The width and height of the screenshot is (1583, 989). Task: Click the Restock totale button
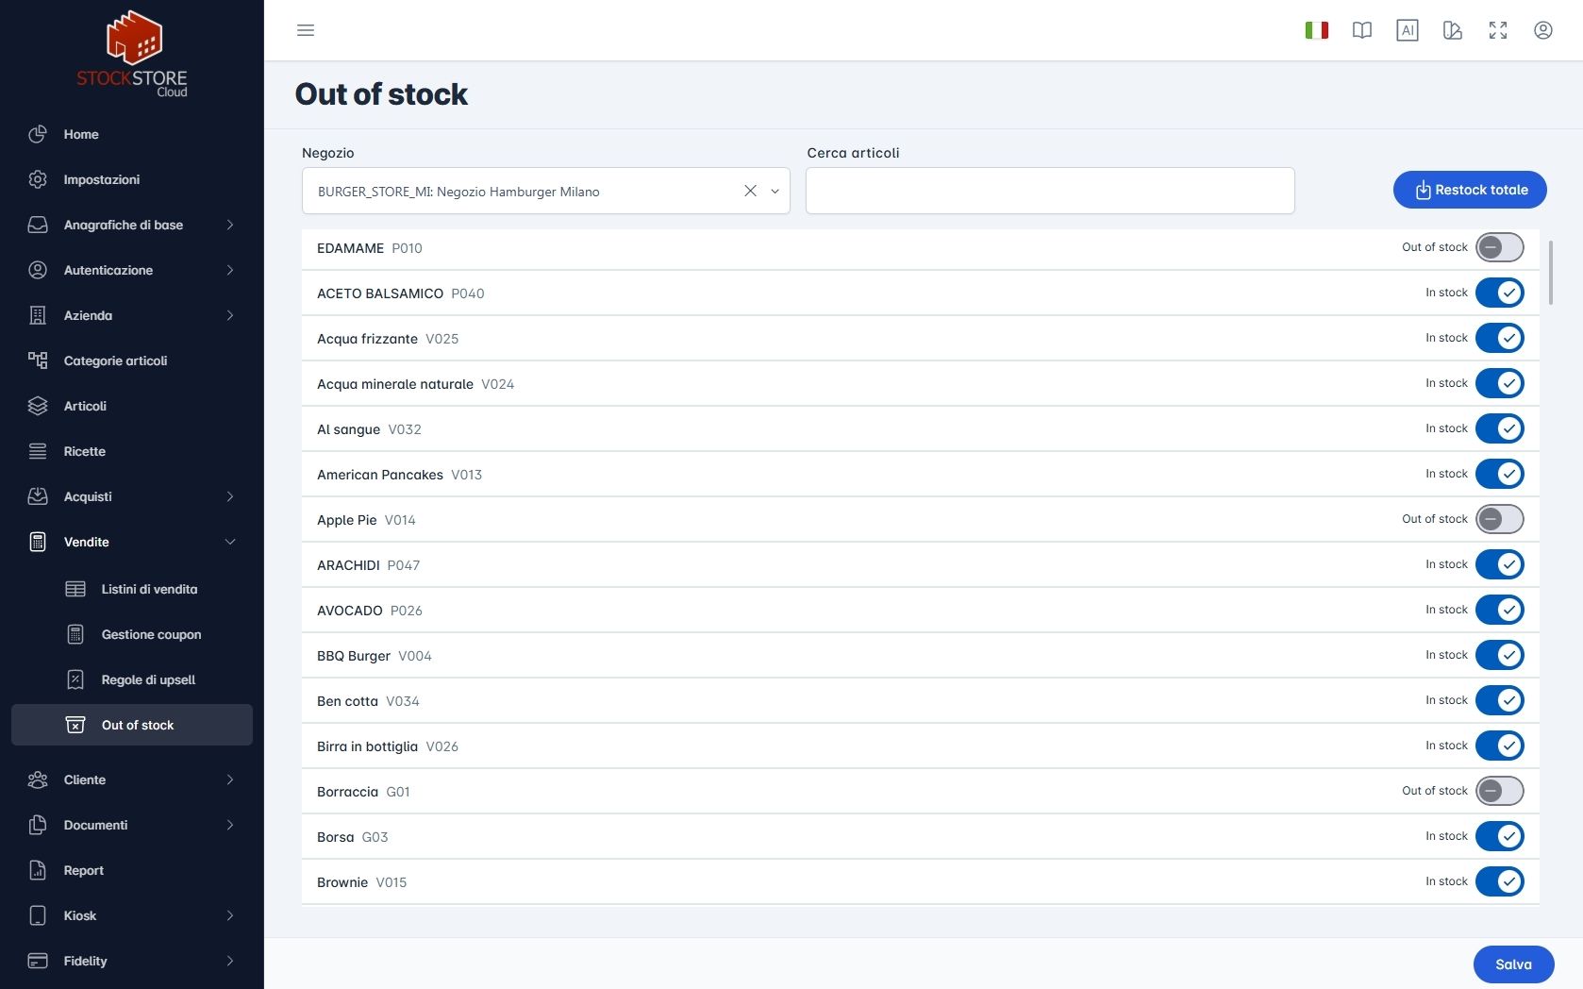[x=1470, y=190]
